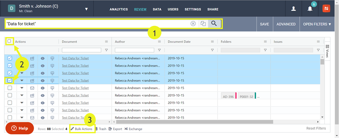Click the Bulk Actions button
The width and height of the screenshot is (339, 138).
coord(81,129)
